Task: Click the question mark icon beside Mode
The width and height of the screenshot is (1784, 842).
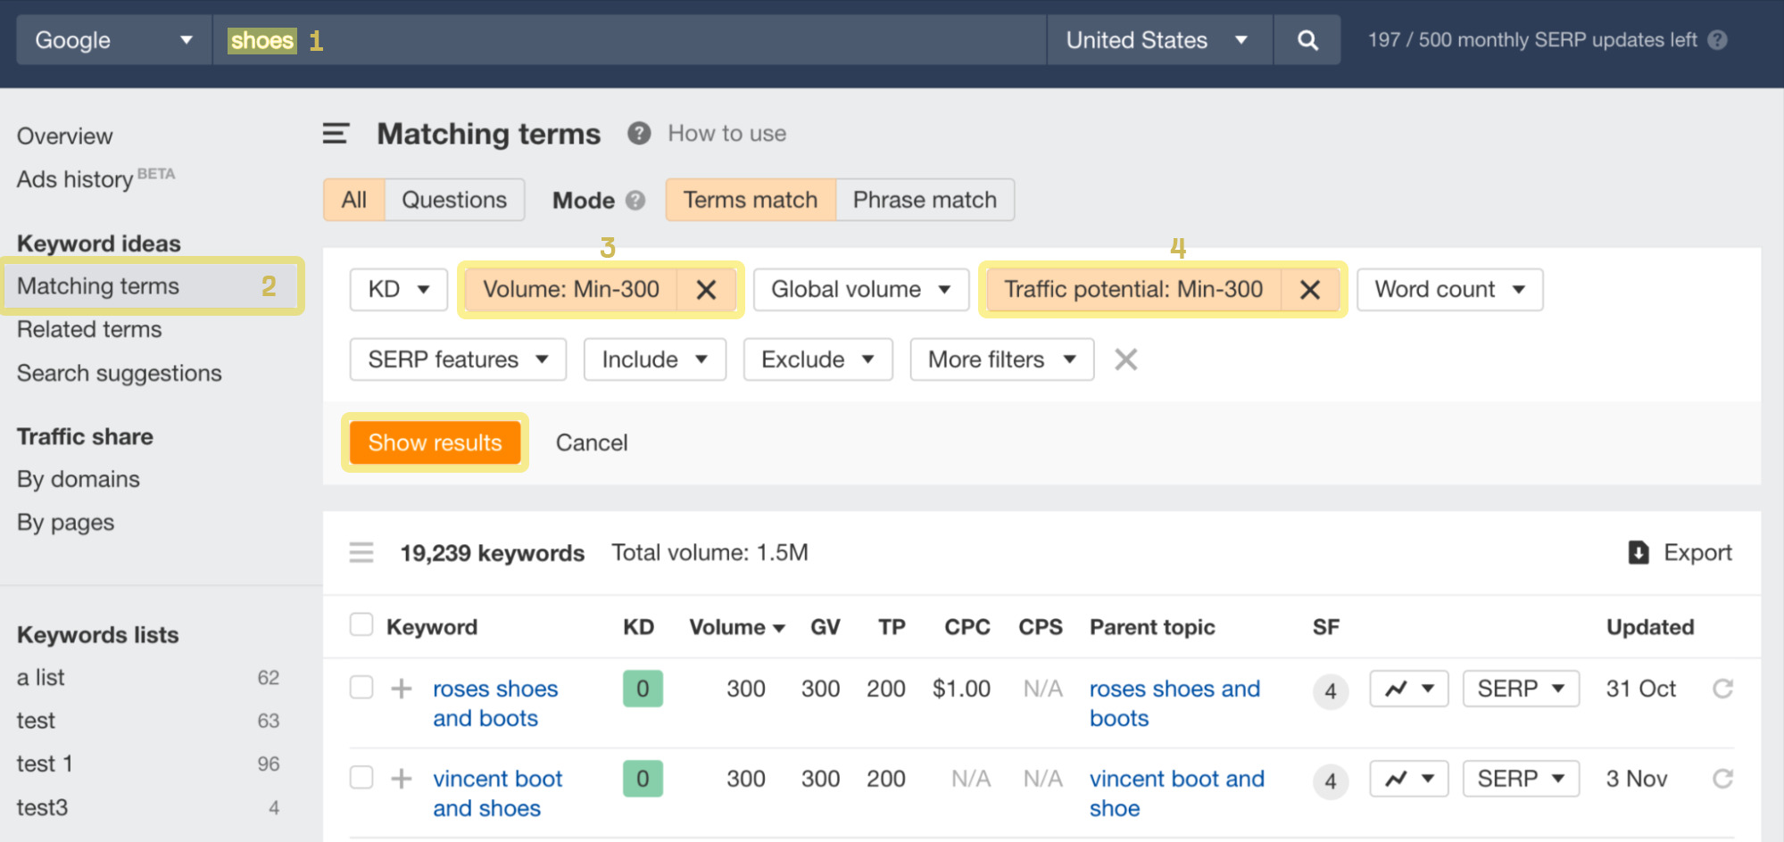Action: pyautogui.click(x=635, y=200)
